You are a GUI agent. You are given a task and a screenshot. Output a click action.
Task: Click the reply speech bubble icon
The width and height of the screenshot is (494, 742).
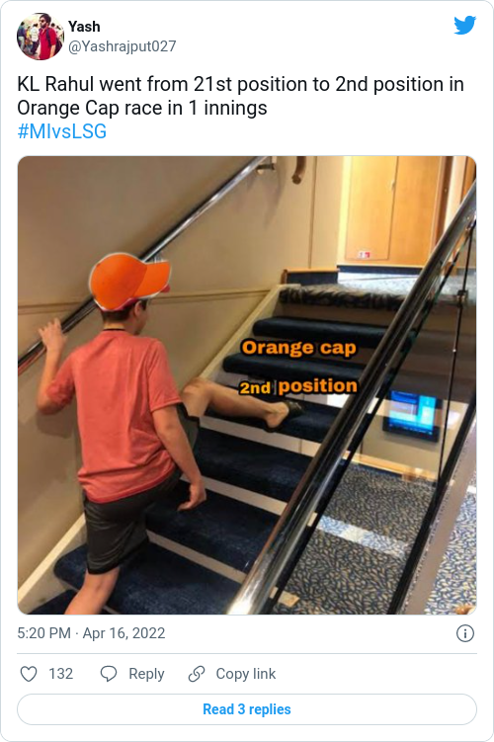pyautogui.click(x=109, y=674)
